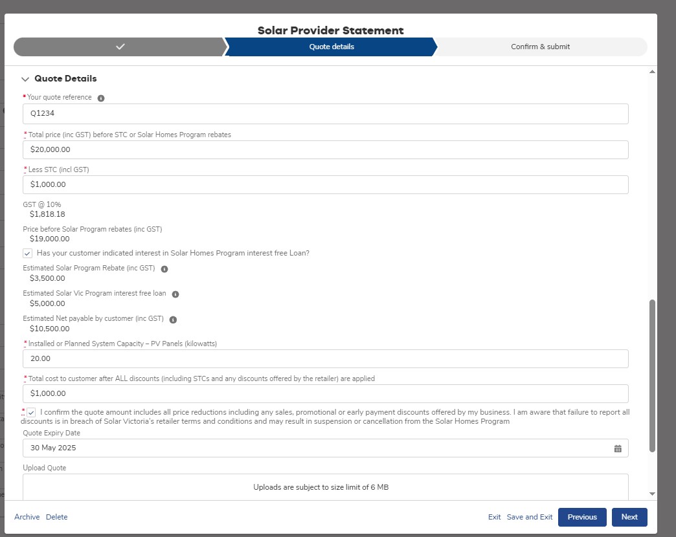
Task: Select the rebate value $3,500.00
Action: (x=47, y=278)
